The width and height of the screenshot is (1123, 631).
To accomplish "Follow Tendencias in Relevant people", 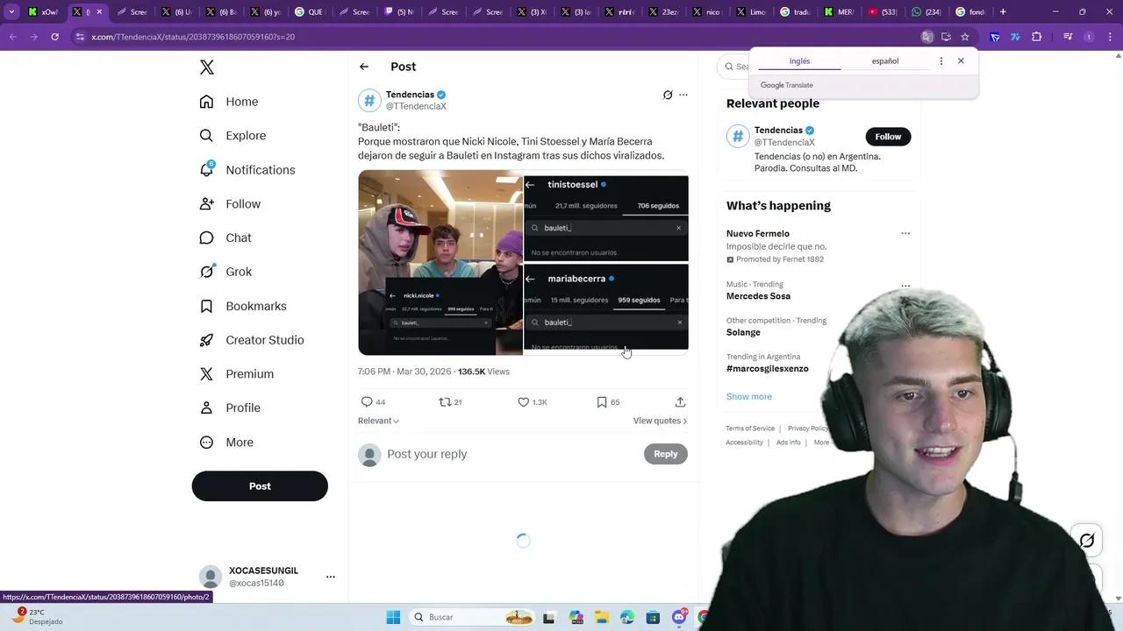I will click(x=888, y=137).
